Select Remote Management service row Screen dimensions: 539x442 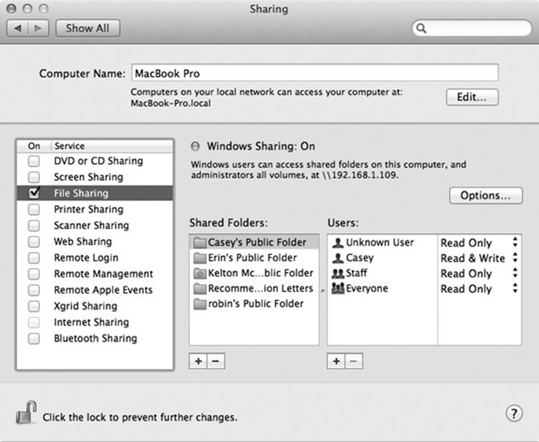[x=95, y=274]
